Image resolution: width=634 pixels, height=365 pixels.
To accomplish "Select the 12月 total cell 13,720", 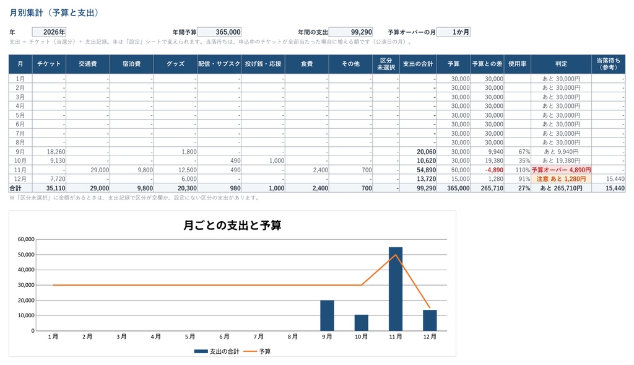I will (418, 179).
